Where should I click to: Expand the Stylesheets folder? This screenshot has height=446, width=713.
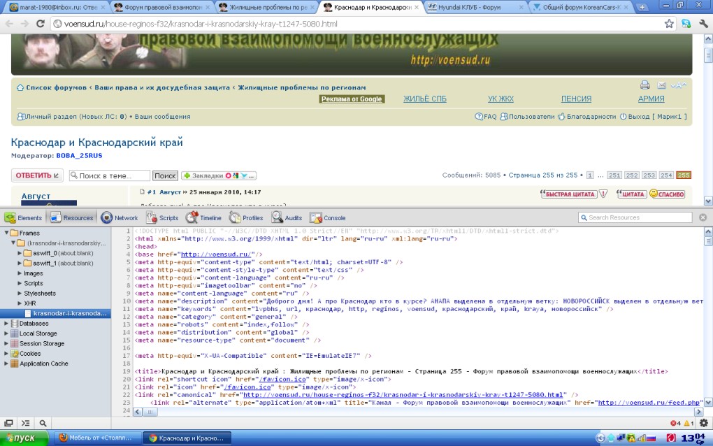pos(20,294)
